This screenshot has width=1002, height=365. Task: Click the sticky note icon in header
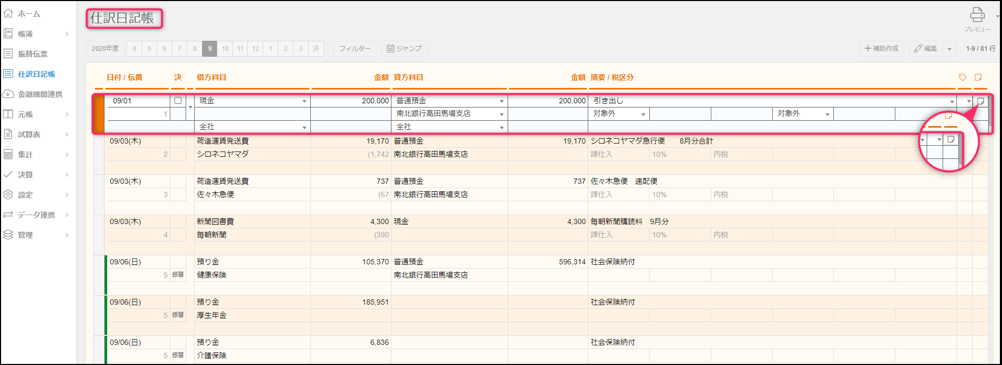(x=978, y=77)
